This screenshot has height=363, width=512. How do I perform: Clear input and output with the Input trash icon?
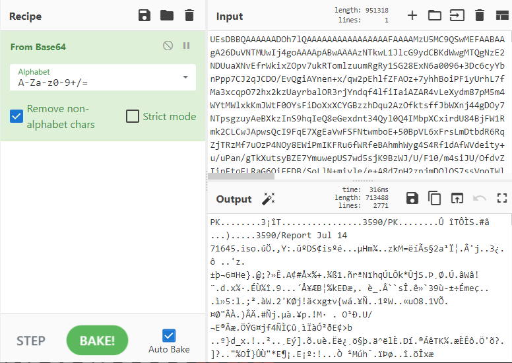pyautogui.click(x=480, y=15)
